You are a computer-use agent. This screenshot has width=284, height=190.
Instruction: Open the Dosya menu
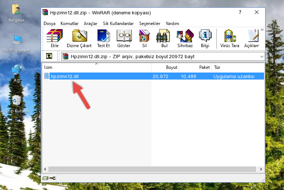pyautogui.click(x=49, y=24)
